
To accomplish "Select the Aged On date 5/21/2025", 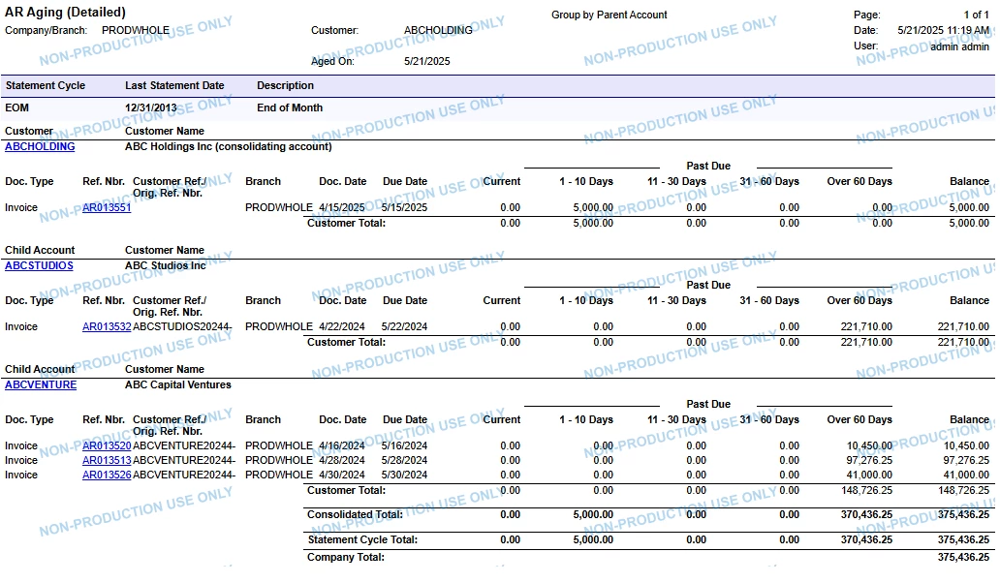I will (x=426, y=61).
